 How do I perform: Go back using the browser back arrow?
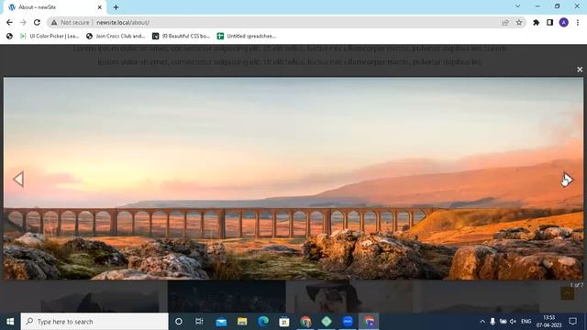click(9, 22)
